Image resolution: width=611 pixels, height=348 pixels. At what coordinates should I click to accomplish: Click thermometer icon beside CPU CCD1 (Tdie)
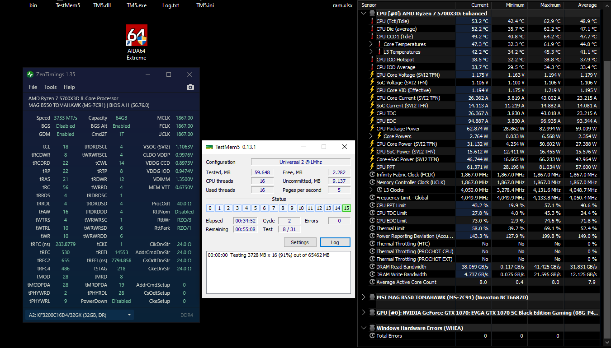coord(372,37)
